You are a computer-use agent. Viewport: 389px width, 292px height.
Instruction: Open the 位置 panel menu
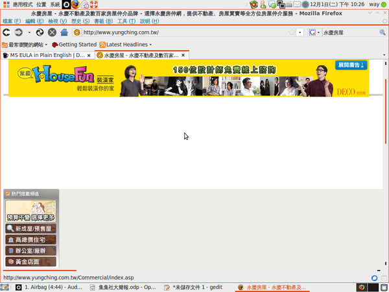tap(41, 5)
